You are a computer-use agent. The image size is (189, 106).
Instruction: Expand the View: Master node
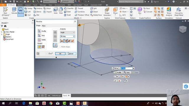click(x=2, y=32)
